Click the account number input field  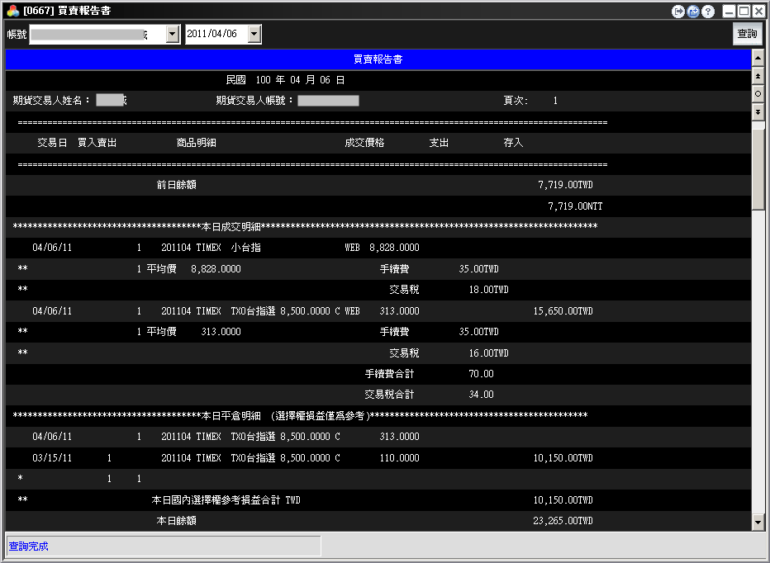(x=97, y=34)
